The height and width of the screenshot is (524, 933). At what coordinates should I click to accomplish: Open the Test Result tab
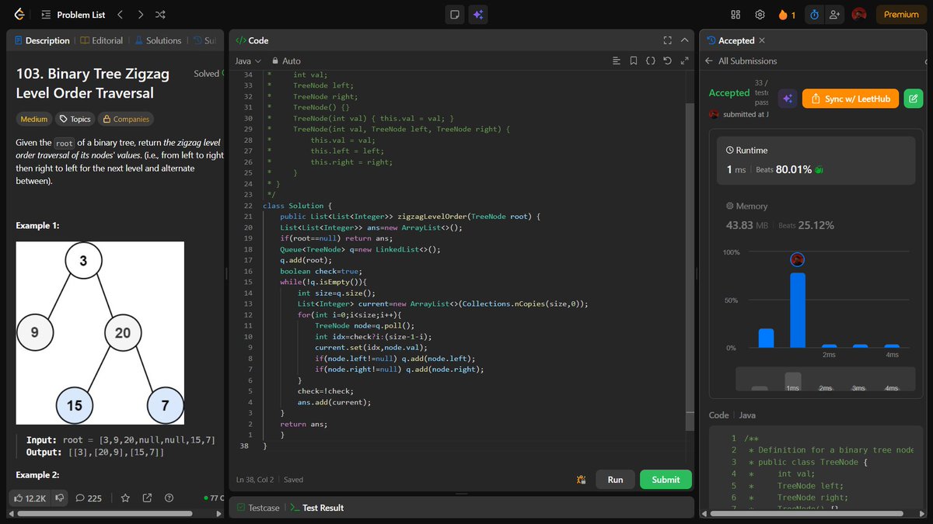tap(317, 508)
